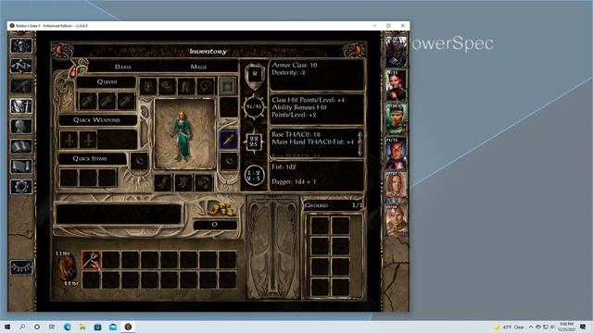Click the Class Hit Points/Level: +4 line
Screen dimensions: 593x333
coord(308,100)
